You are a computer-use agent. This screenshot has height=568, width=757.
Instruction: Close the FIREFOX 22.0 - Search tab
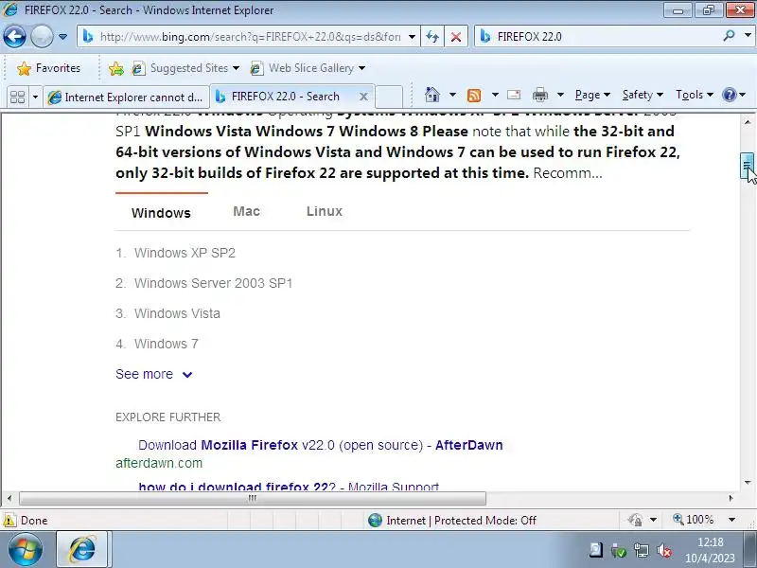click(x=363, y=97)
